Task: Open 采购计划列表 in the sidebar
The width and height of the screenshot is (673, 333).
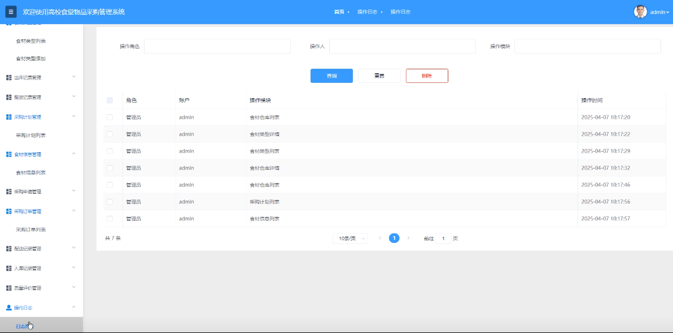Action: click(x=31, y=135)
